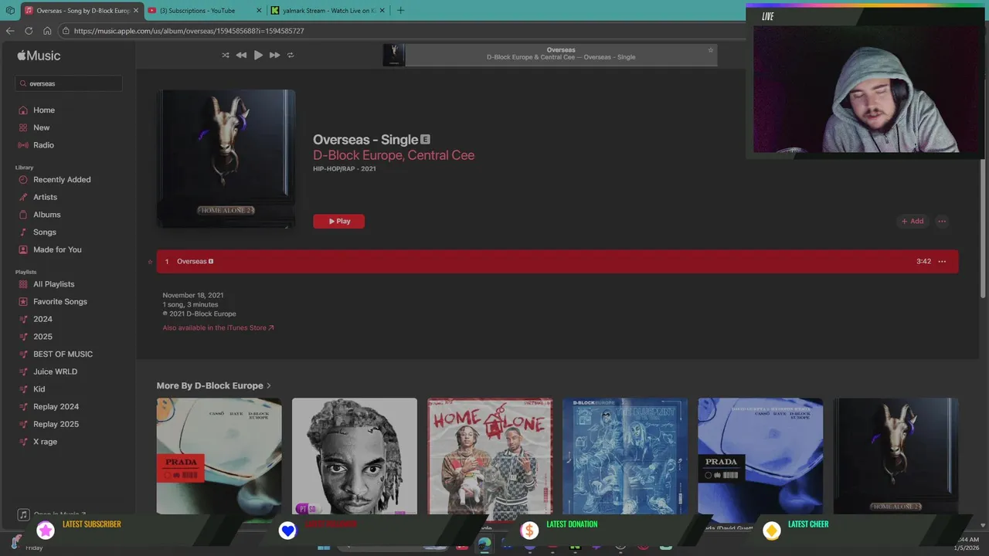Open the Replay 2025 playlist
Screen dimensions: 989x556
pos(56,424)
